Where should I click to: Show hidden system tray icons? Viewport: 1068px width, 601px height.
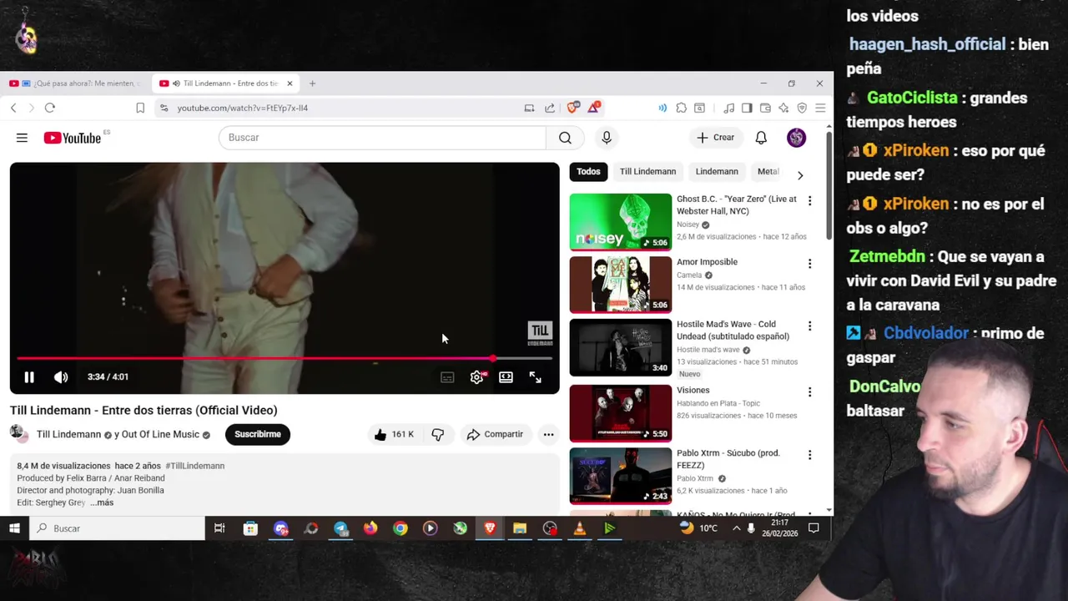coord(736,528)
